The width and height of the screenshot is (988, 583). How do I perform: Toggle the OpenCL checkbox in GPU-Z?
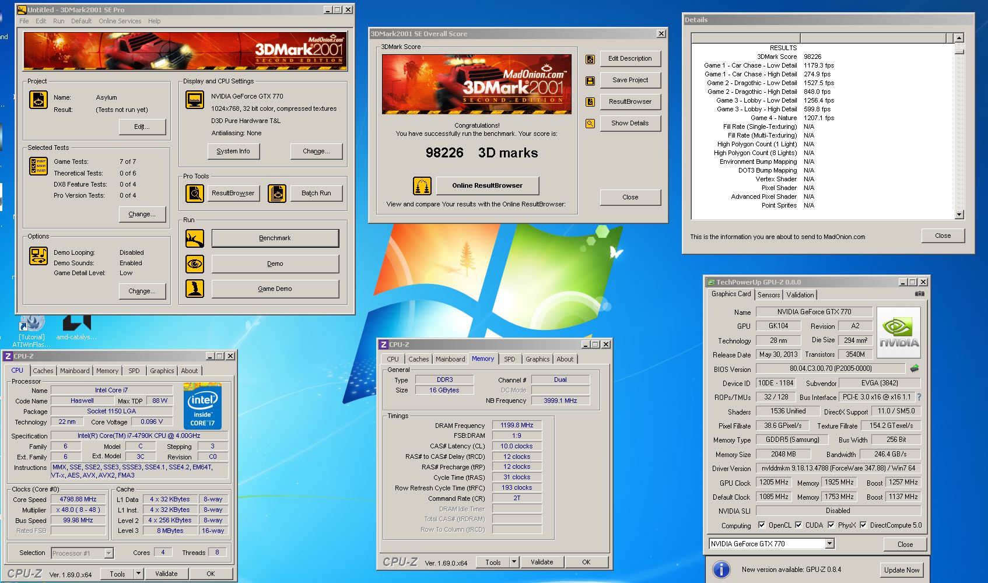tap(762, 525)
